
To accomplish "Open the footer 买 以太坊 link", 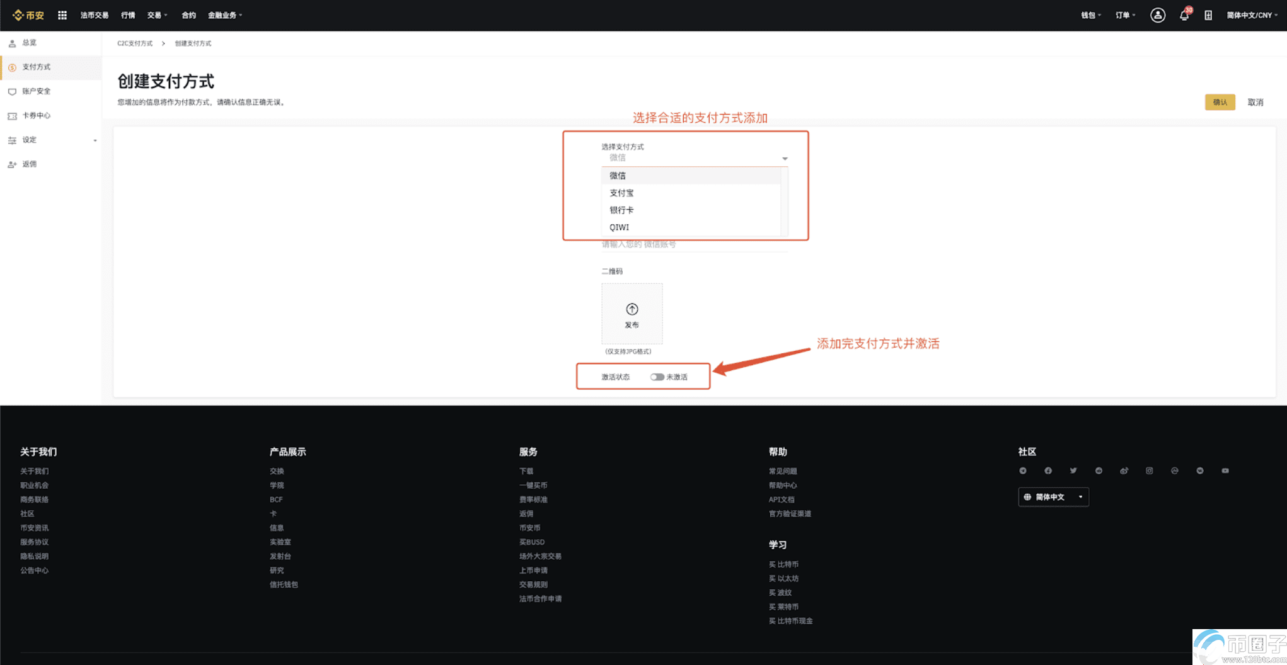I will pos(783,579).
